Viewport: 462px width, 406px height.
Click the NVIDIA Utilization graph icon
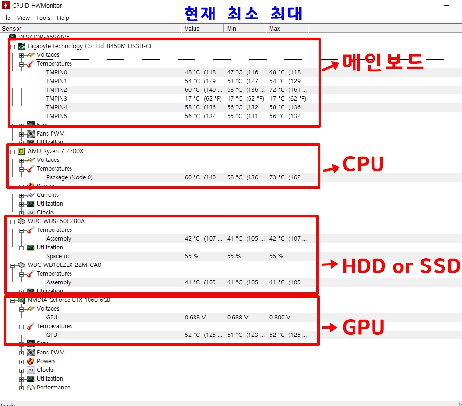31,379
